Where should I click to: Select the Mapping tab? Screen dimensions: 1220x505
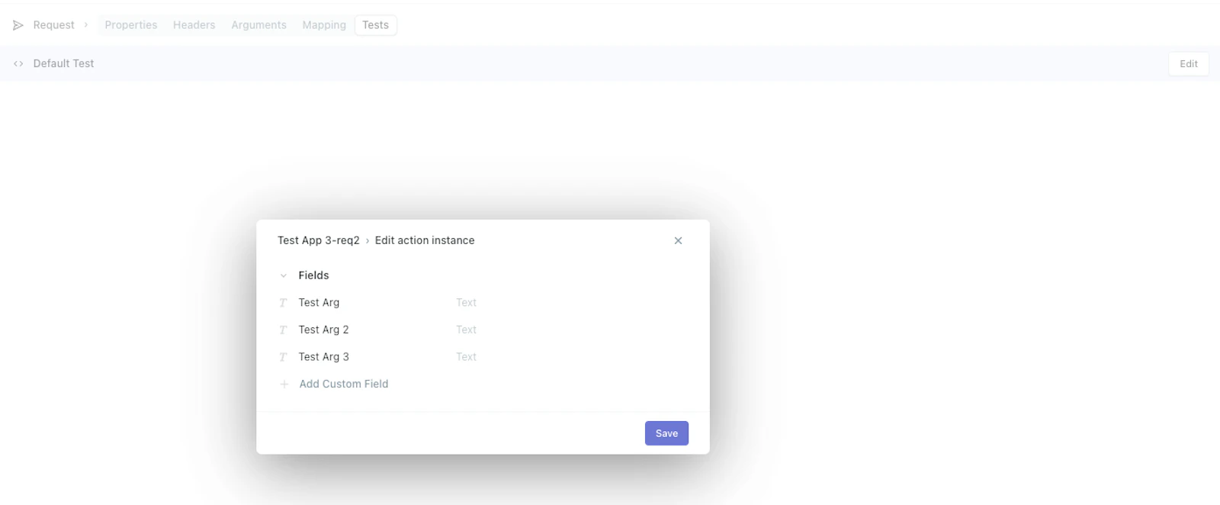324,25
